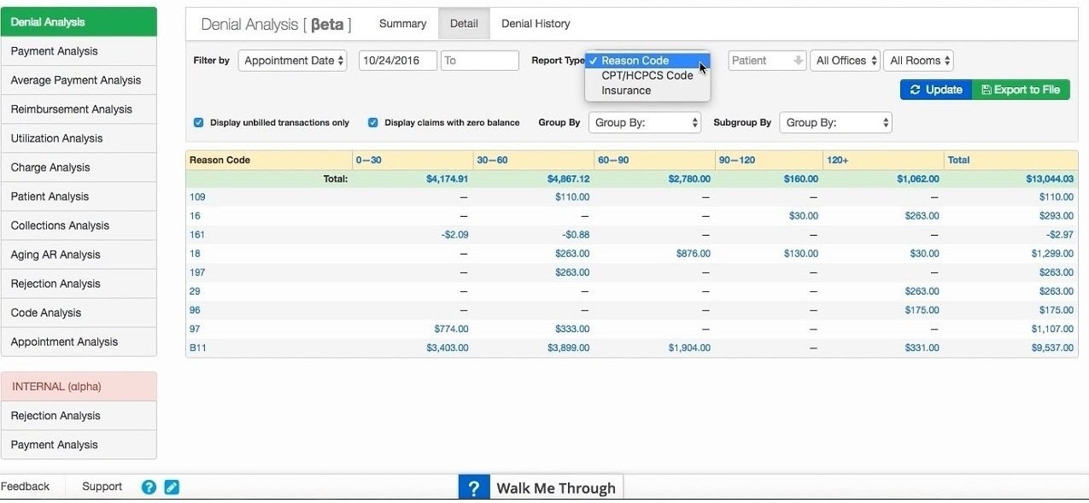
Task: Click the Feedback link in the footer
Action: click(x=26, y=486)
